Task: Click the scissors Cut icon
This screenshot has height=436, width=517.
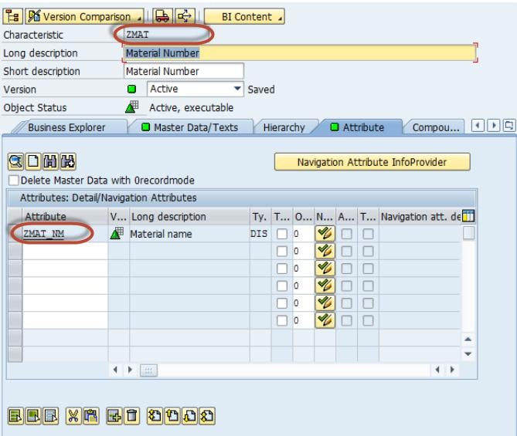Action: point(72,417)
